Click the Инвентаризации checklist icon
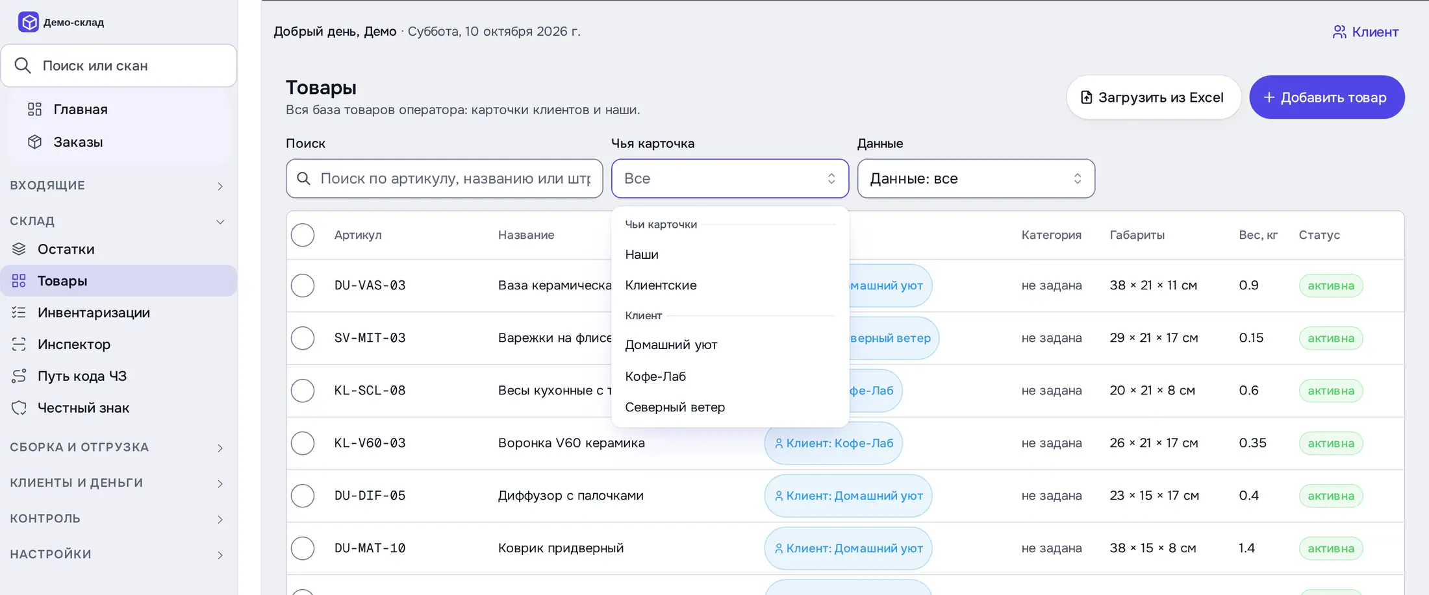The image size is (1429, 595). pyautogui.click(x=19, y=313)
